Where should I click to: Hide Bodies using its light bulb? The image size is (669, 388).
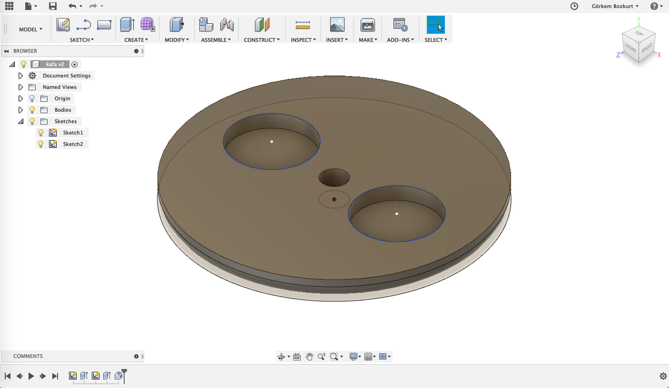click(32, 110)
